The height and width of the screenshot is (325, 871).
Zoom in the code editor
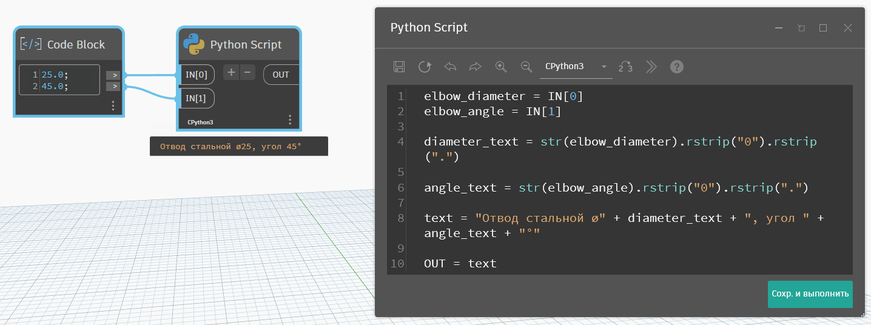click(x=501, y=67)
